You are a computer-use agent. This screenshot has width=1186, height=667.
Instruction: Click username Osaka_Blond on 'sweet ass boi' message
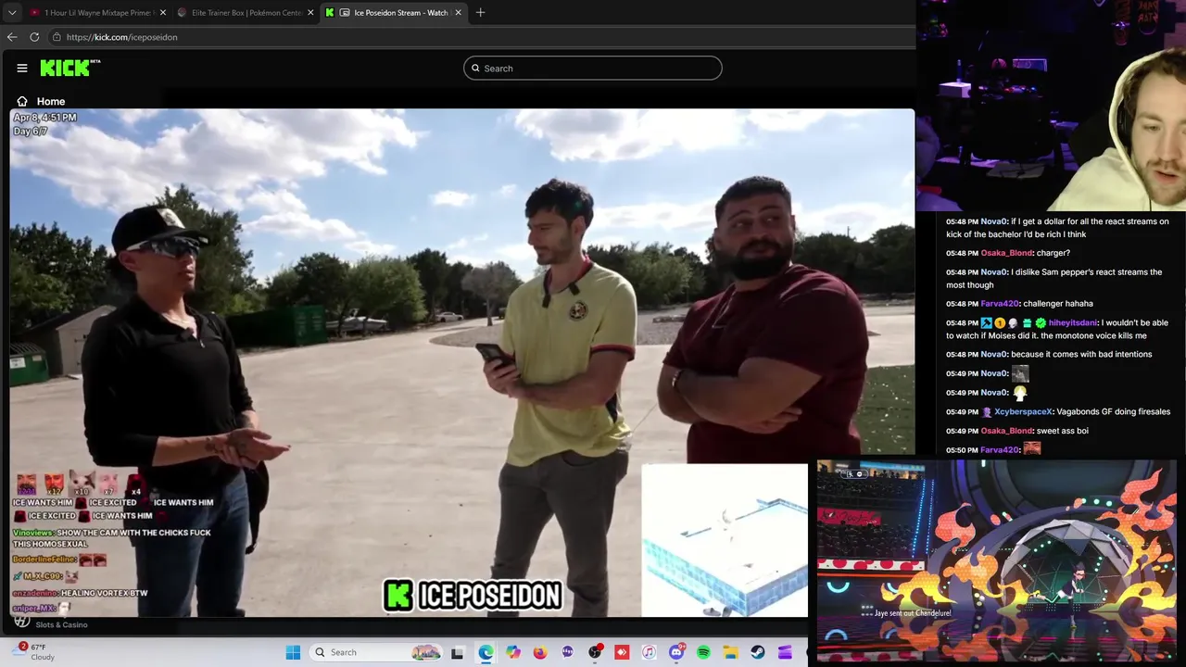(x=1006, y=431)
